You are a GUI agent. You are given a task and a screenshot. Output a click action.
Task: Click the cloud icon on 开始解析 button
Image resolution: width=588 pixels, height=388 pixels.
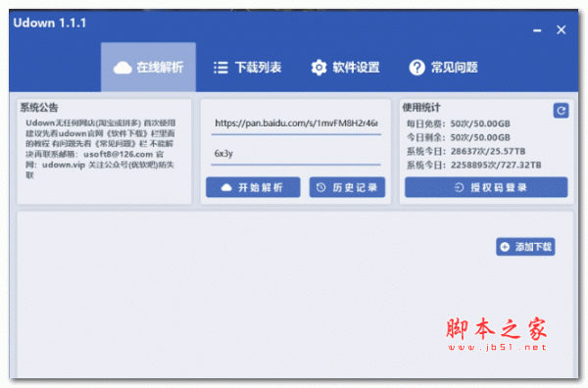point(226,187)
